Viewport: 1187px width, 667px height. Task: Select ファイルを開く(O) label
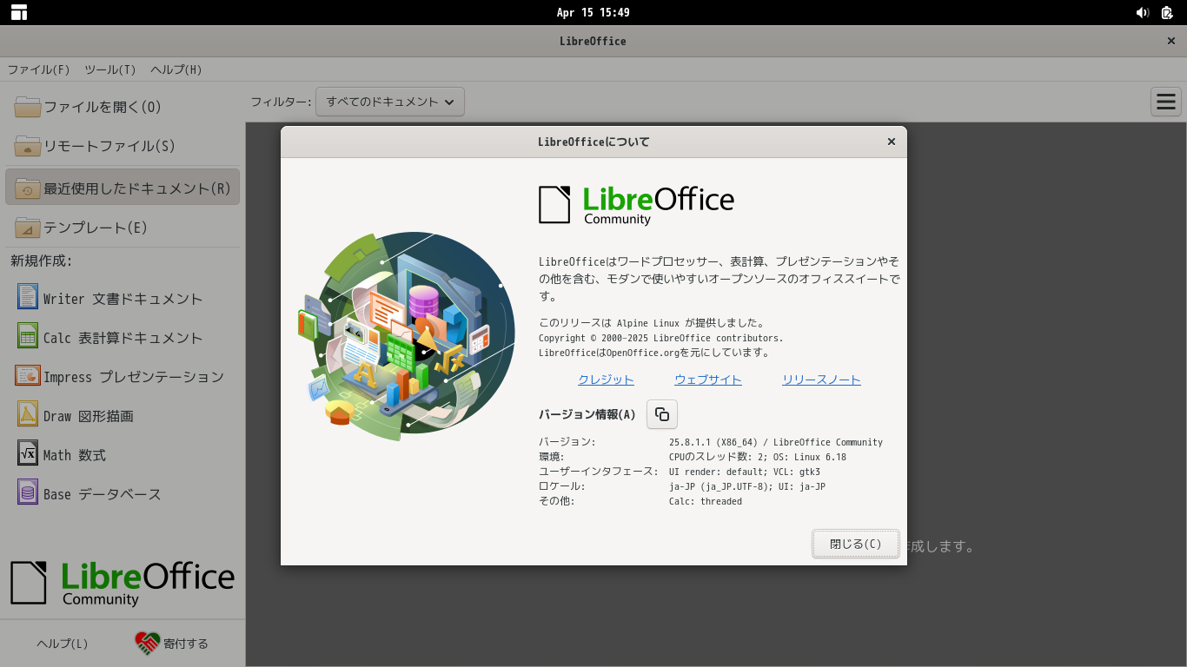(103, 107)
